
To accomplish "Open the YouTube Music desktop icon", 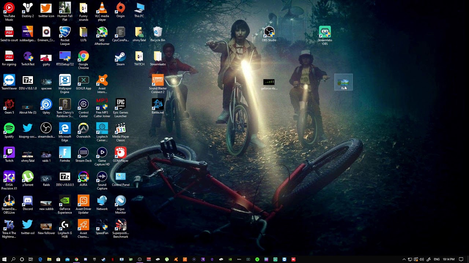I will (x=9, y=12).
